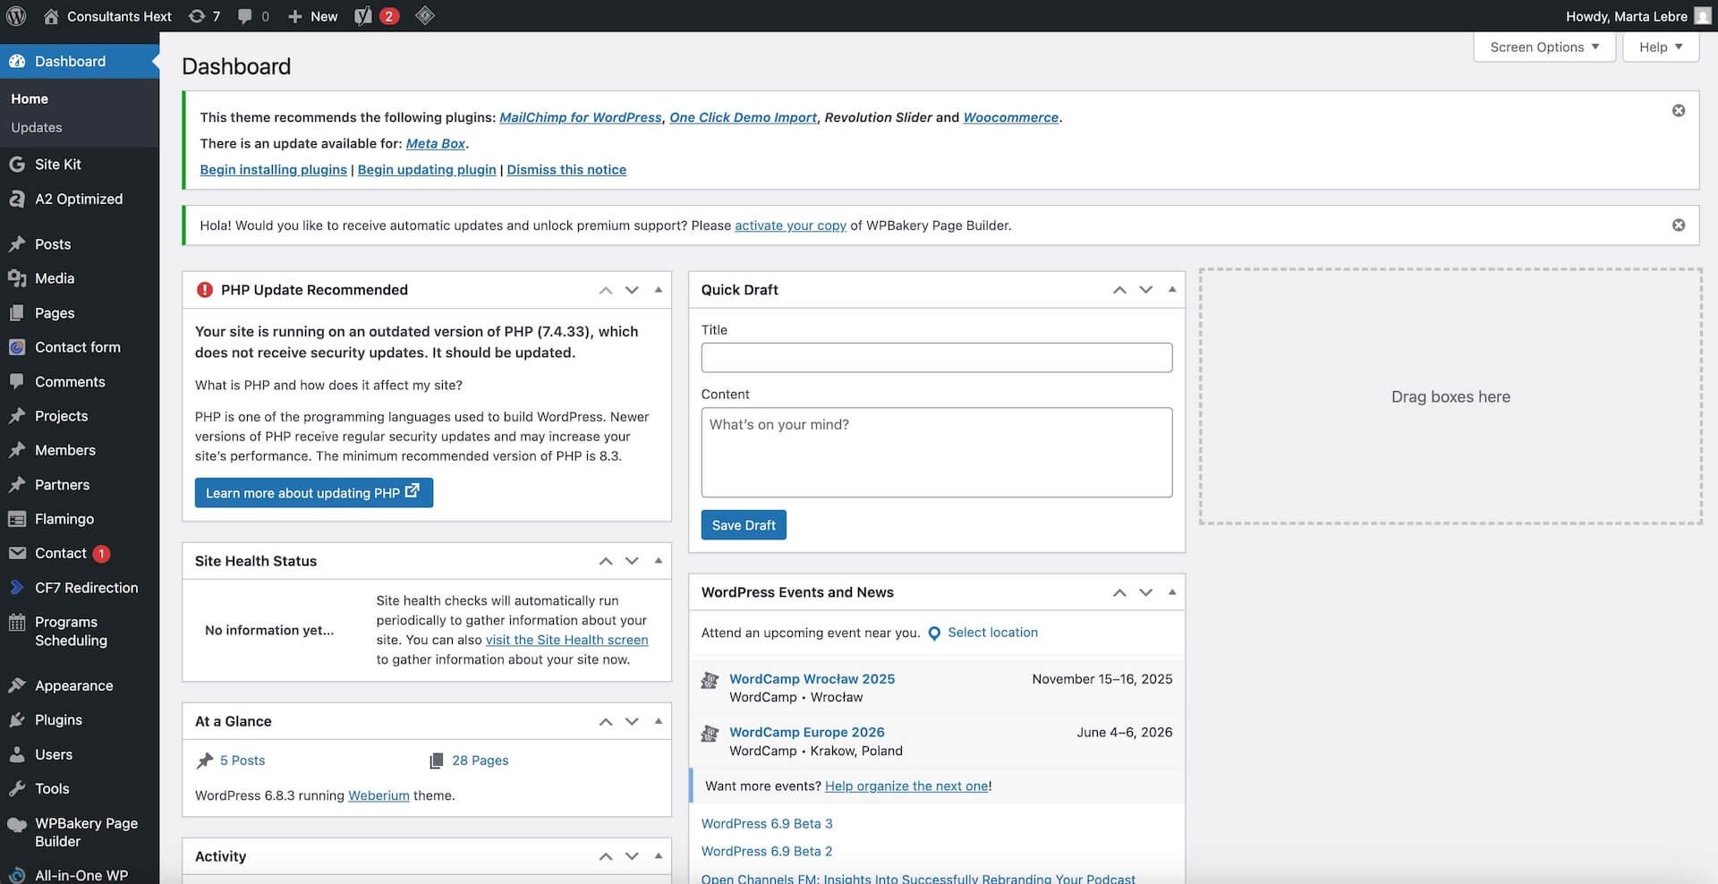This screenshot has height=884, width=1718.
Task: Check site updates via the refresh icon
Action: 195,15
